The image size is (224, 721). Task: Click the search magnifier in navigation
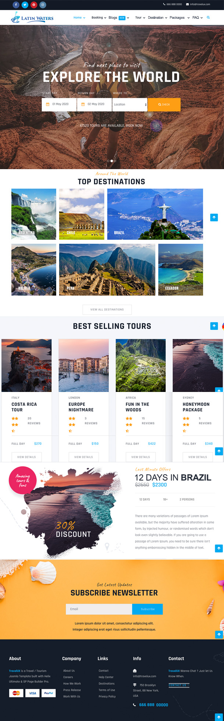click(208, 17)
